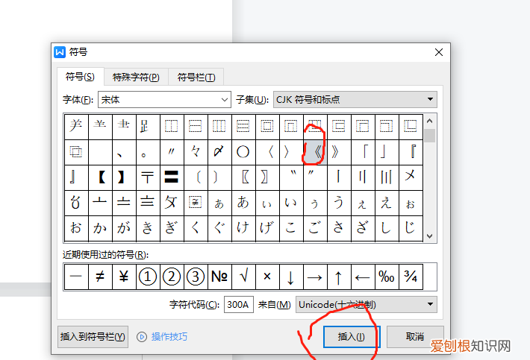This screenshot has height=360, width=530.
Task: Switch to the 符号栏(T) tab
Action: click(x=196, y=78)
